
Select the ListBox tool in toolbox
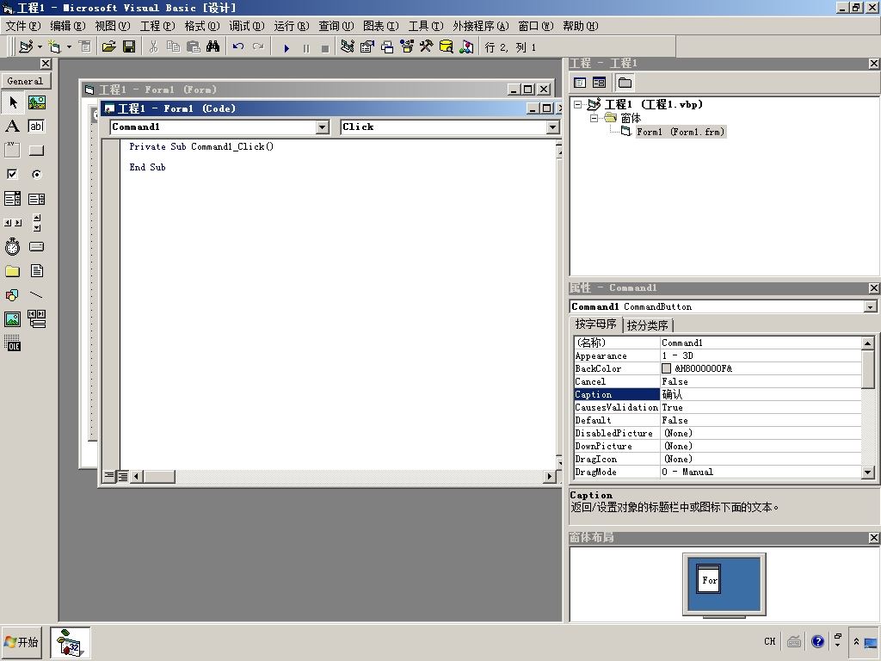pyautogui.click(x=36, y=199)
